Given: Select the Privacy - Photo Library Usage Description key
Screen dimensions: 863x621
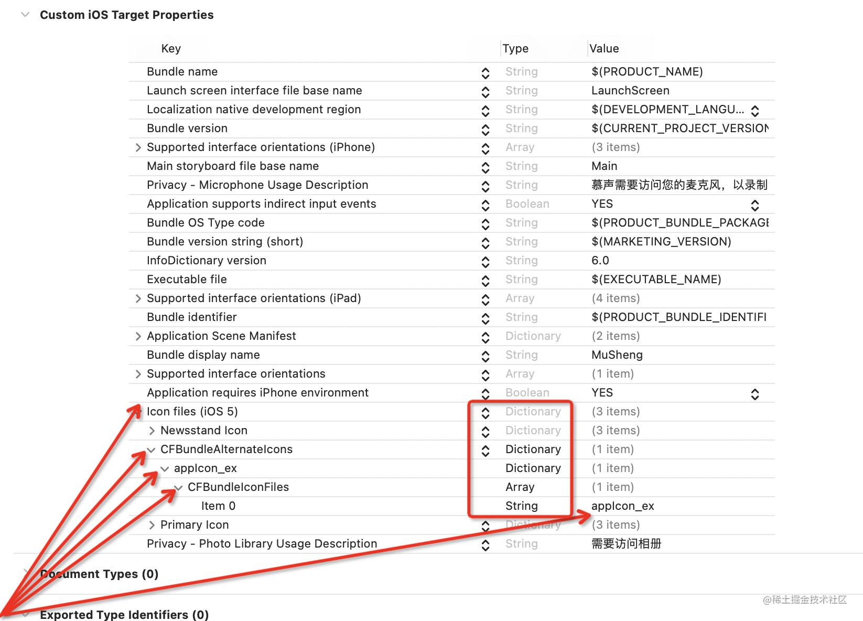Looking at the screenshot, I should click(x=262, y=544).
